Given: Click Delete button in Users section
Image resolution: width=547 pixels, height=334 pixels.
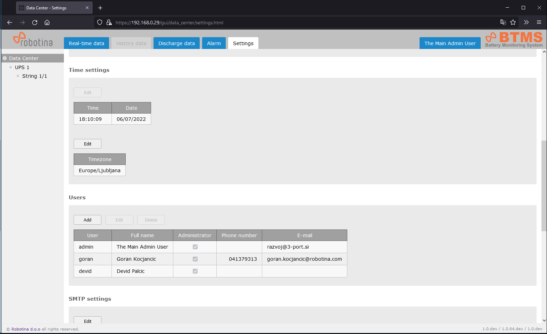Looking at the screenshot, I should [151, 220].
